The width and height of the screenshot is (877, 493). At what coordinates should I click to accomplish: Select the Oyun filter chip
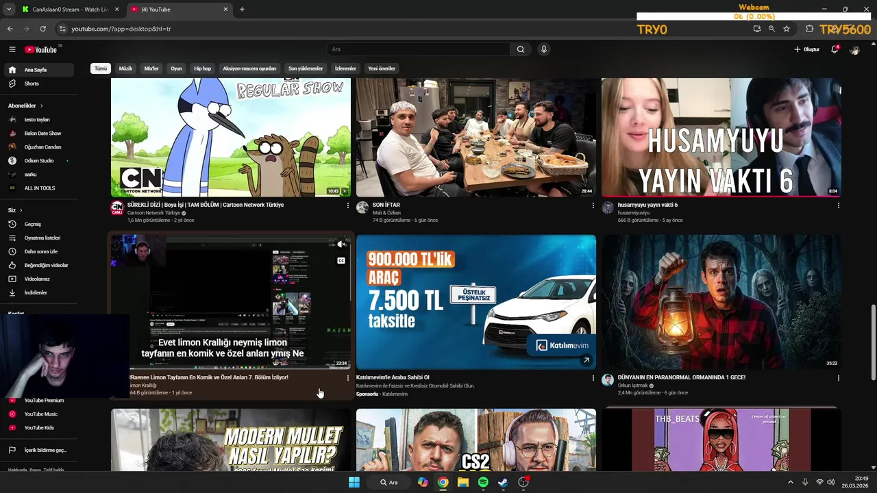pos(176,68)
